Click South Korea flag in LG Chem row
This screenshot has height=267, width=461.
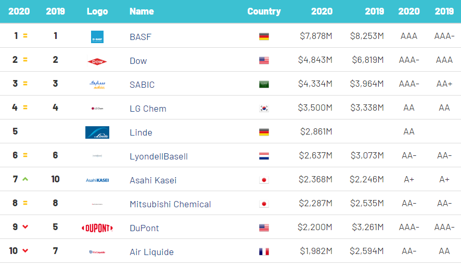click(x=264, y=109)
